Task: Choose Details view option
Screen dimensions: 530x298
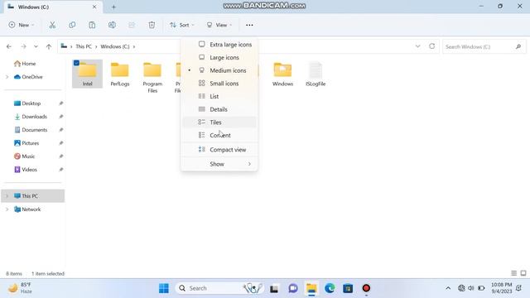Action: 219,109
